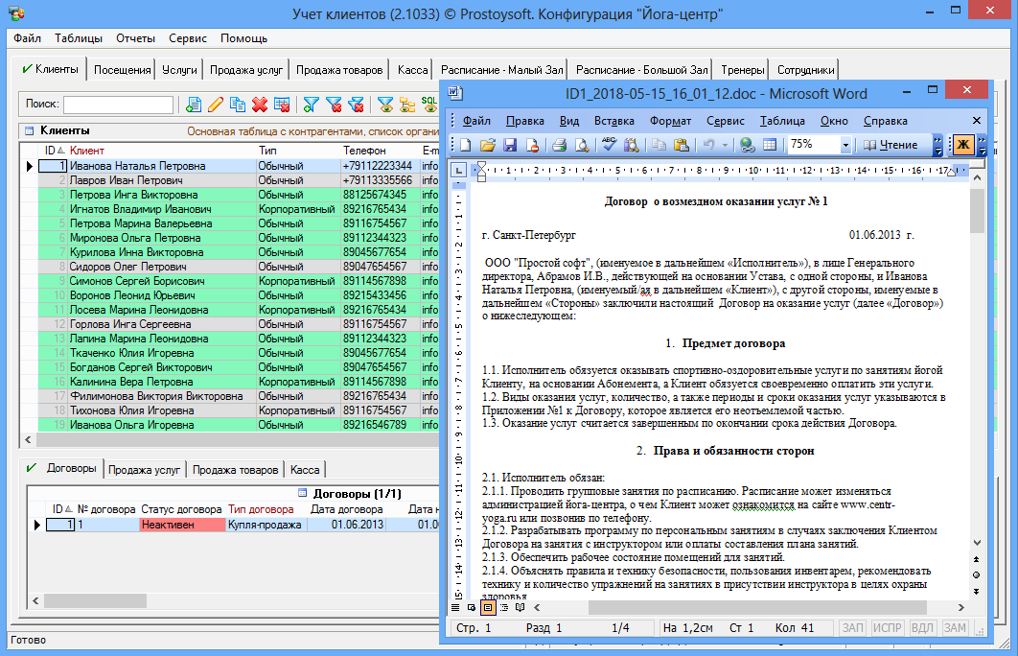This screenshot has width=1018, height=656.
Task: Click the Word horizontal scrollbar thumb
Action: tap(757, 608)
